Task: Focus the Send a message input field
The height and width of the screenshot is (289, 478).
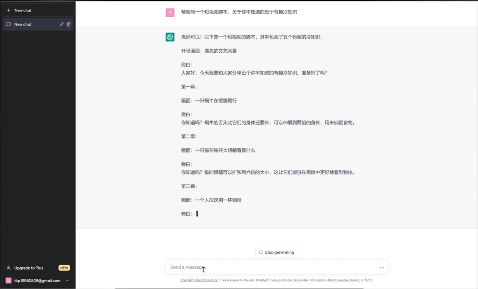Action: click(270, 267)
